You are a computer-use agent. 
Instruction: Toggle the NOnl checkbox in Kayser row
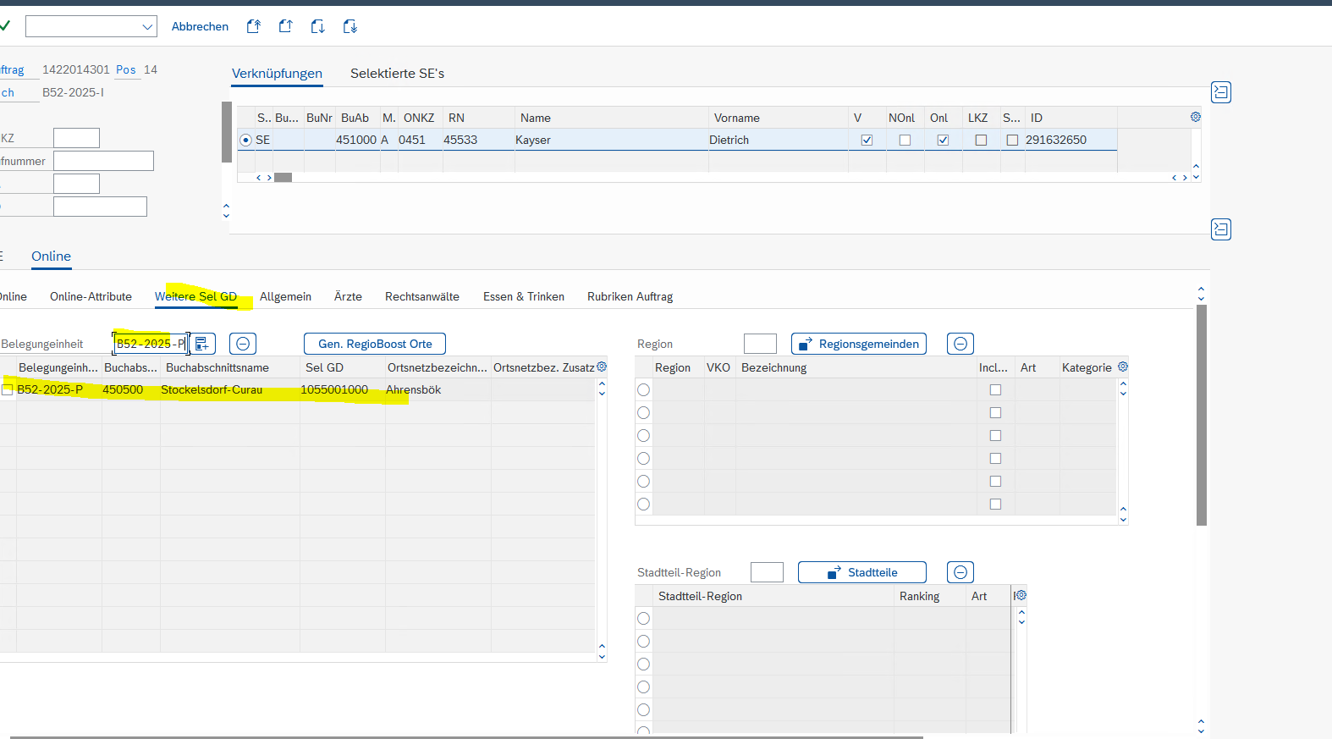[x=905, y=141]
